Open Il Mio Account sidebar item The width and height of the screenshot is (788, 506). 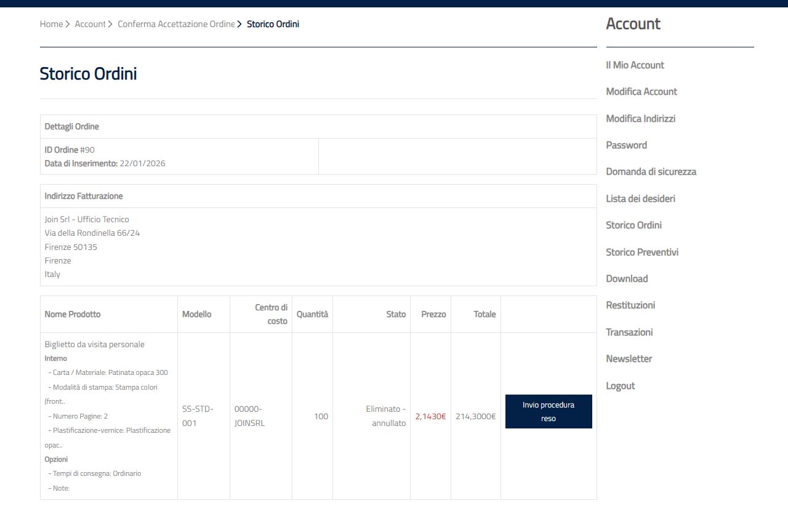click(635, 65)
